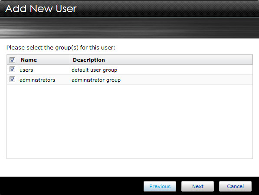Click the black footer bar left of Previous
The image size is (259, 195).
click(x=71, y=186)
